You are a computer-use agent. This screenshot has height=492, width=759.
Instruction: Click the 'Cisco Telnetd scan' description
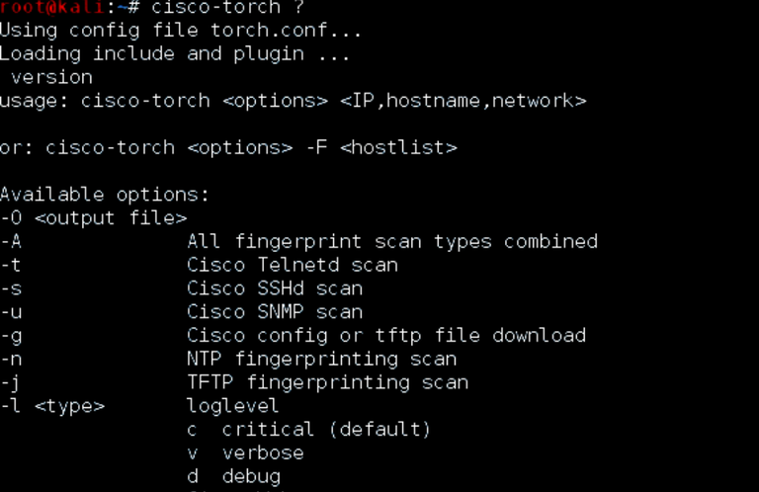pyautogui.click(x=293, y=265)
